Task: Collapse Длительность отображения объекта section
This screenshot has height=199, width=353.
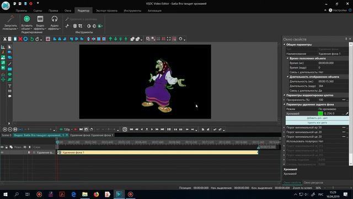Action: 287,77
